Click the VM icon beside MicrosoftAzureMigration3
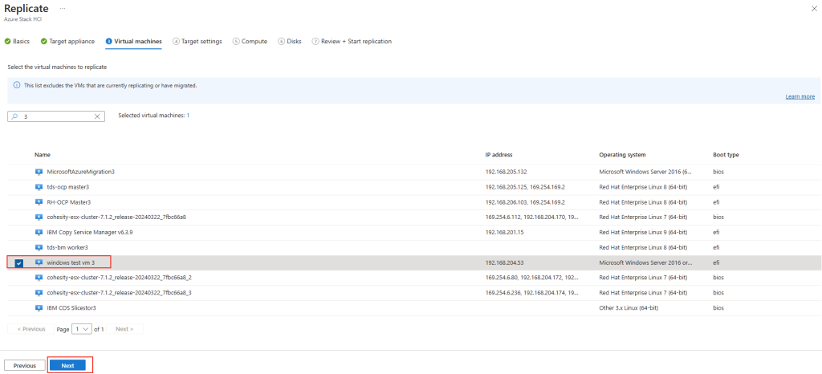Screen dimensions: 822x374 pyautogui.click(x=39, y=172)
